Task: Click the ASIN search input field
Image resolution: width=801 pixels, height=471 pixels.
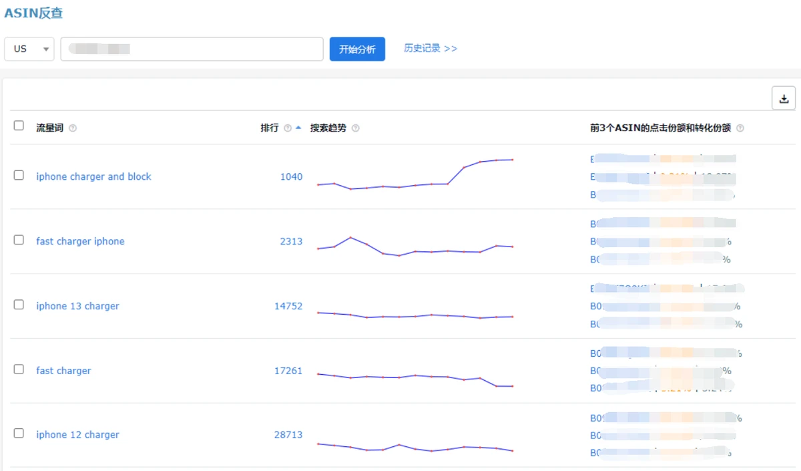Action: [x=192, y=49]
